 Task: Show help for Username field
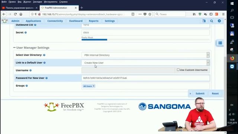click(30, 70)
